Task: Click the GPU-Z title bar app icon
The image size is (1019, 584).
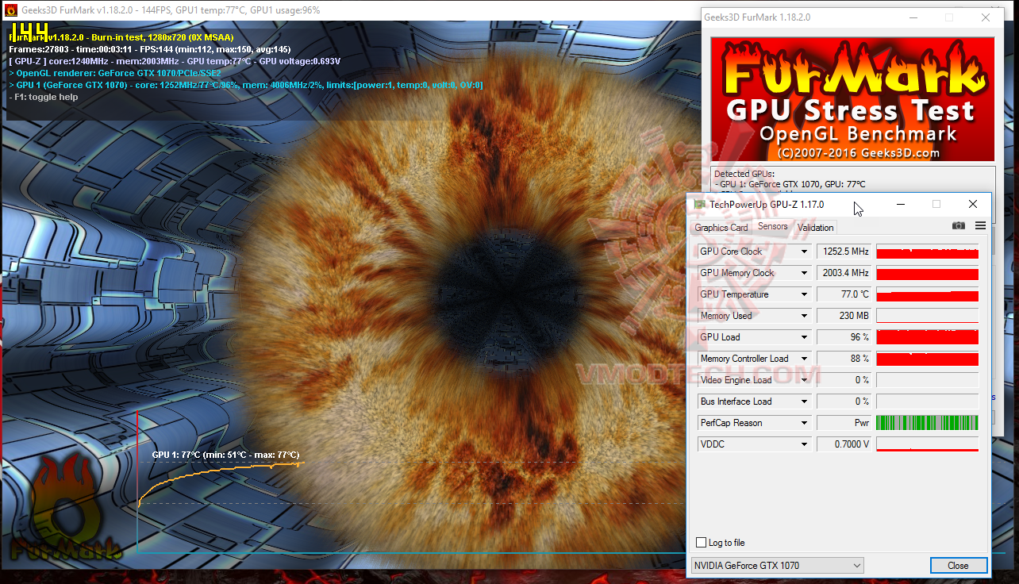Action: [x=699, y=204]
